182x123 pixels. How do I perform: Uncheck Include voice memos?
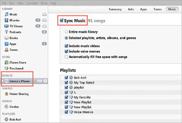66,51
